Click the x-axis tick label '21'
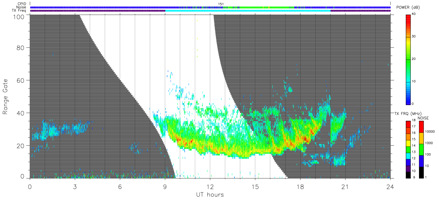This screenshot has width=439, height=202. 345,186
